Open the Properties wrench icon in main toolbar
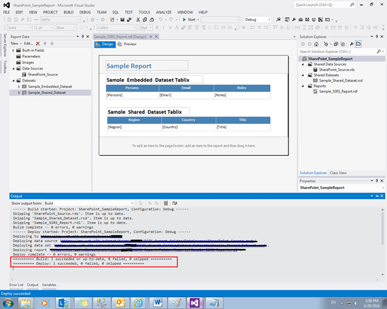Screen dimensions: 387x309 [294, 19]
